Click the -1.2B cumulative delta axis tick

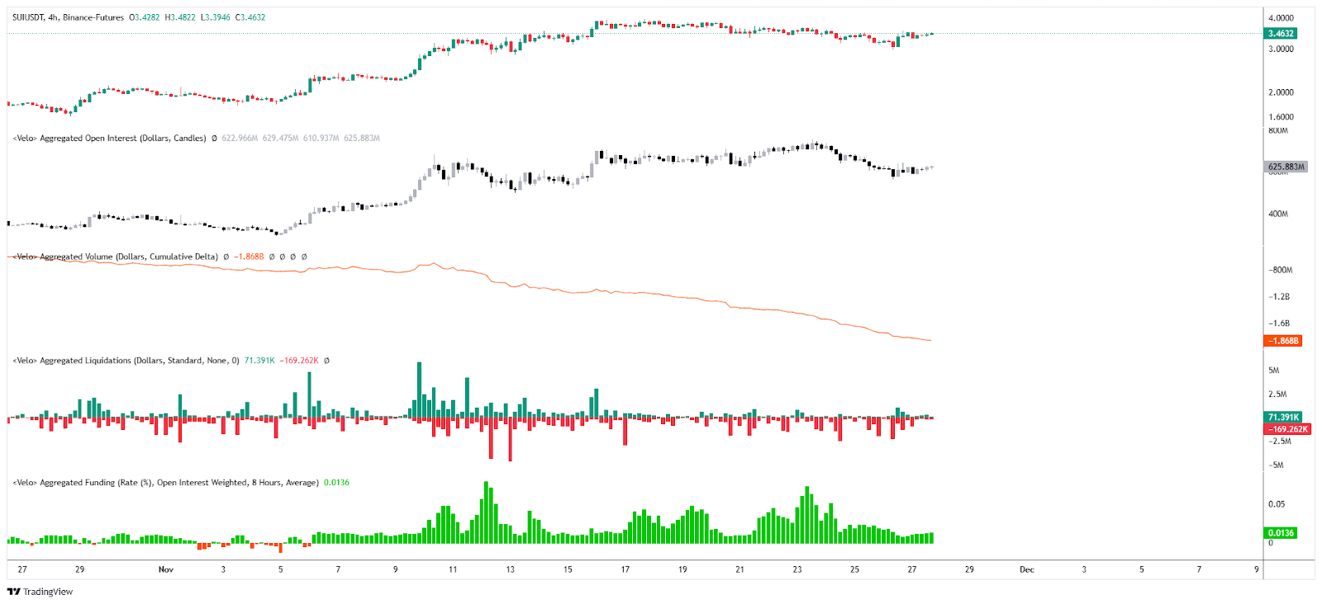pos(1279,297)
